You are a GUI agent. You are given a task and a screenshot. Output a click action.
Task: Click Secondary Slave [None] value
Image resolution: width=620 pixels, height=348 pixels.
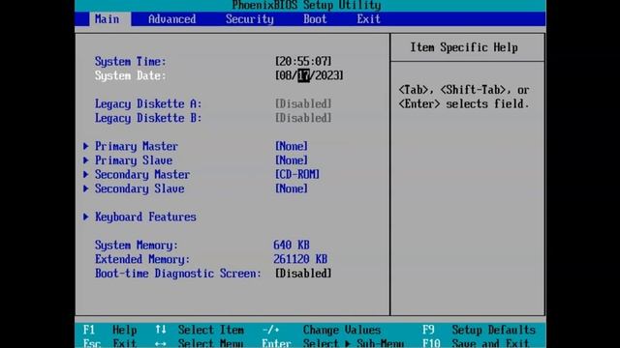pyautogui.click(x=292, y=188)
